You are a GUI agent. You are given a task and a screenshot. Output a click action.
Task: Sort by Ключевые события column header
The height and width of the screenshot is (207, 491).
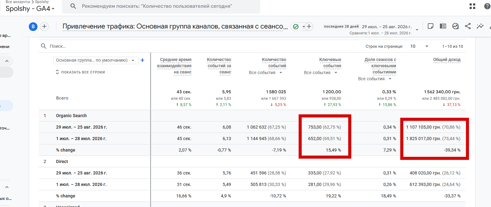point(330,63)
